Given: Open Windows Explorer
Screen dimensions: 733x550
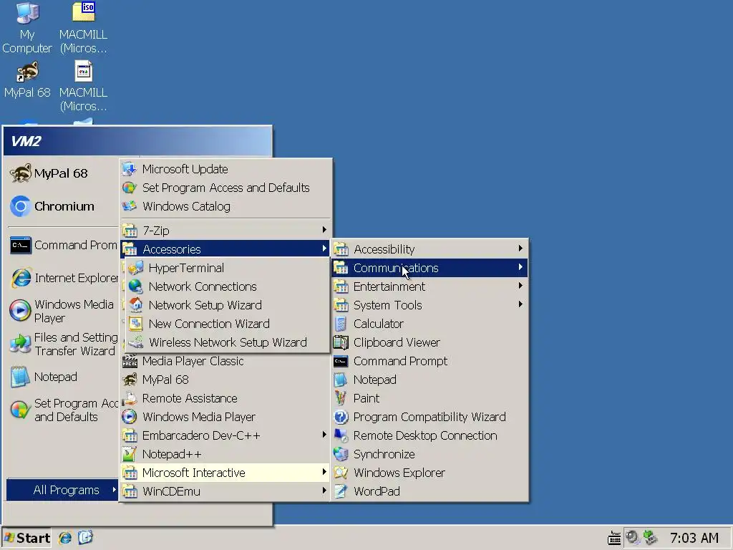Looking at the screenshot, I should [x=429, y=473].
